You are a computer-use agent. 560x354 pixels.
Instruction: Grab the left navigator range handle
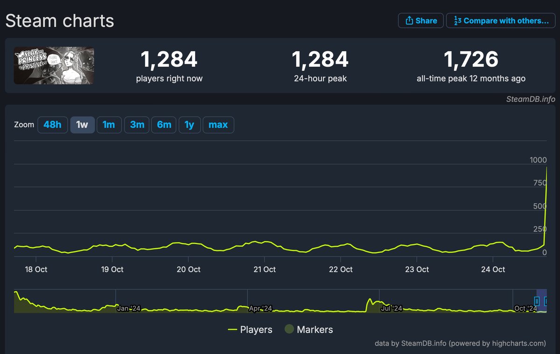coord(537,301)
